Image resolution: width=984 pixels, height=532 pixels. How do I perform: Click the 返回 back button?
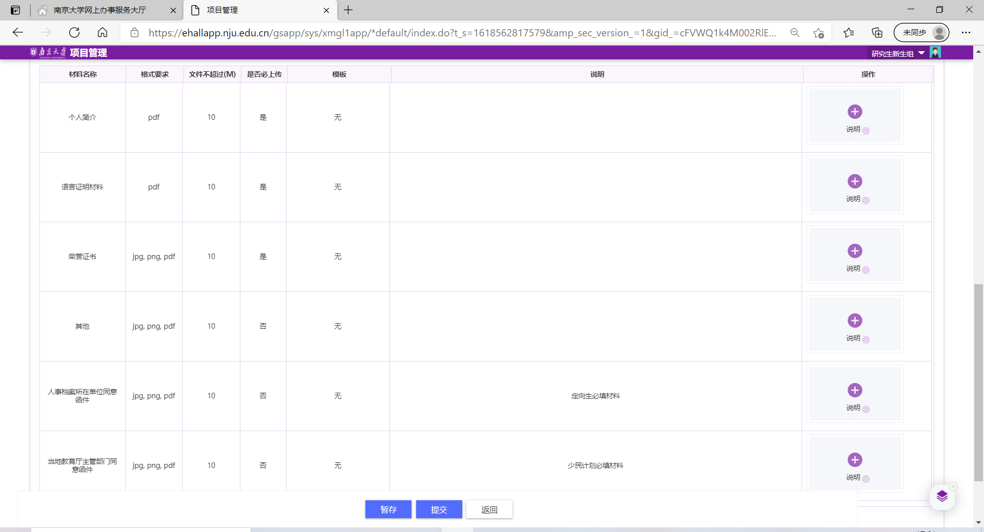(489, 509)
